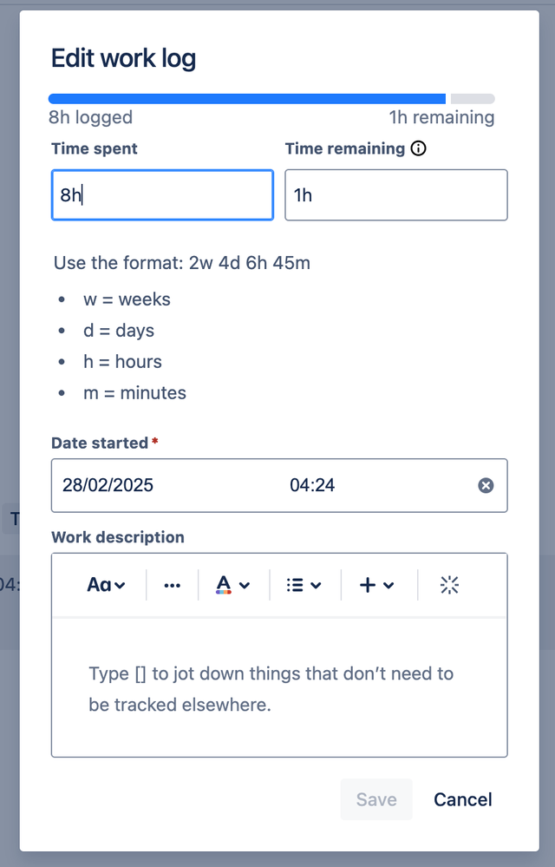
Task: Focus the Time remaining input field
Action: [396, 194]
